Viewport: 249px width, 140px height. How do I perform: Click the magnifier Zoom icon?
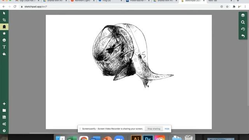tap(243, 22)
